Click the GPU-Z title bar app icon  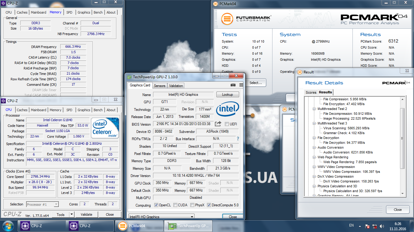pyautogui.click(x=129, y=77)
